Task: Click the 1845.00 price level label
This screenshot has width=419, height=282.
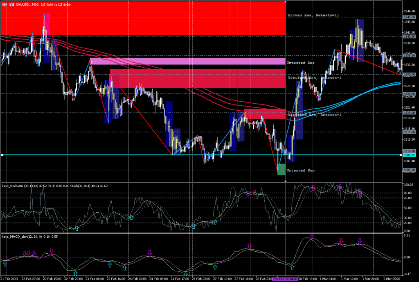Action: pyautogui.click(x=409, y=17)
